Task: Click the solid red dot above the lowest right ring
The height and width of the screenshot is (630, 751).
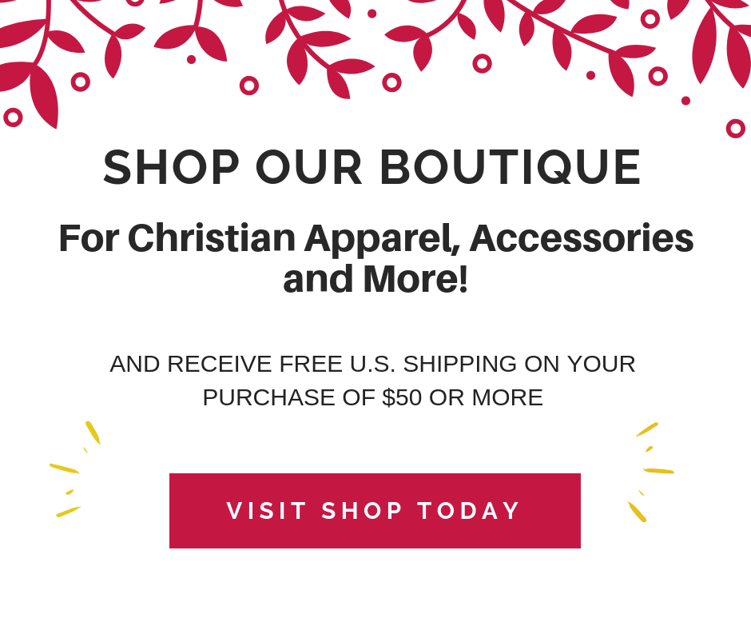Action: 685,101
